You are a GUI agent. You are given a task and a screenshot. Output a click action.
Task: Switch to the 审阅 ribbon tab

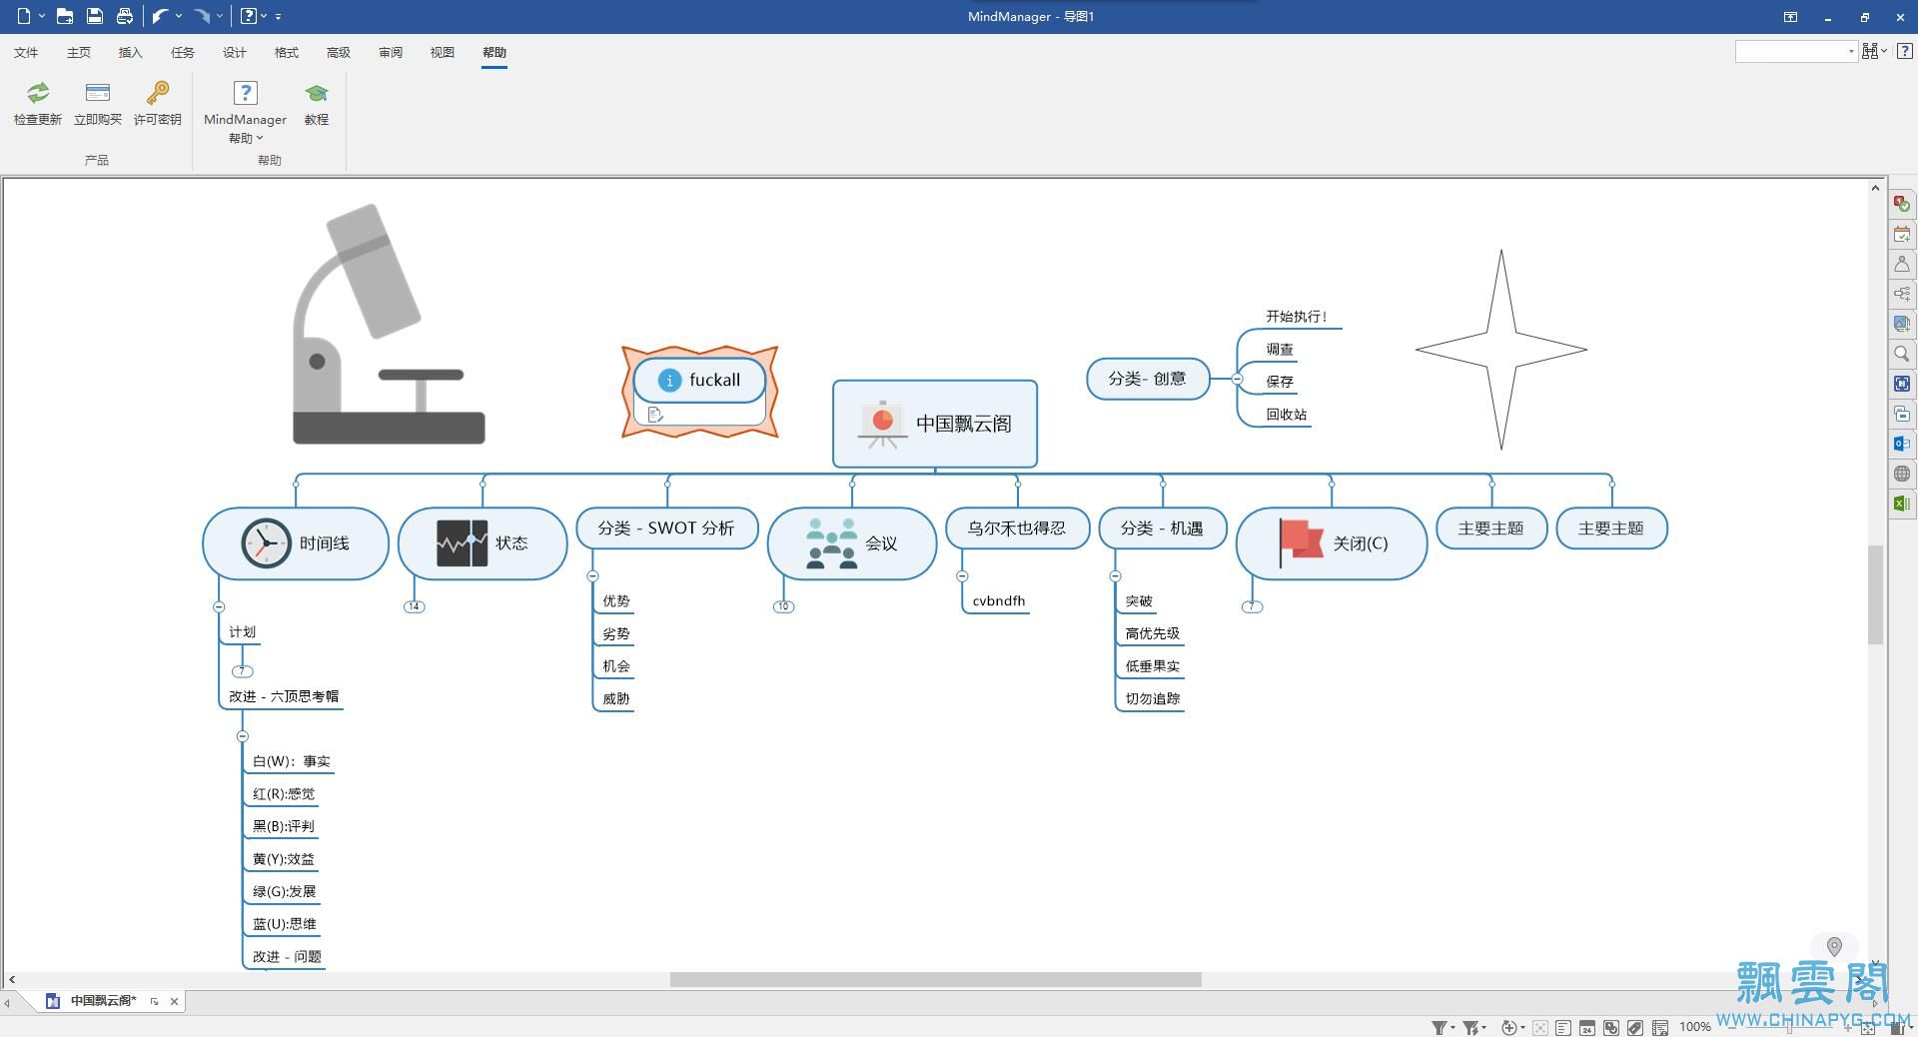click(x=390, y=52)
